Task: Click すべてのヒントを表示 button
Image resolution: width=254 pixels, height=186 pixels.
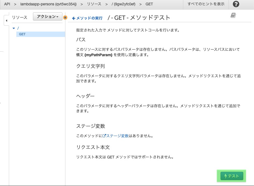Action: pos(206,4)
